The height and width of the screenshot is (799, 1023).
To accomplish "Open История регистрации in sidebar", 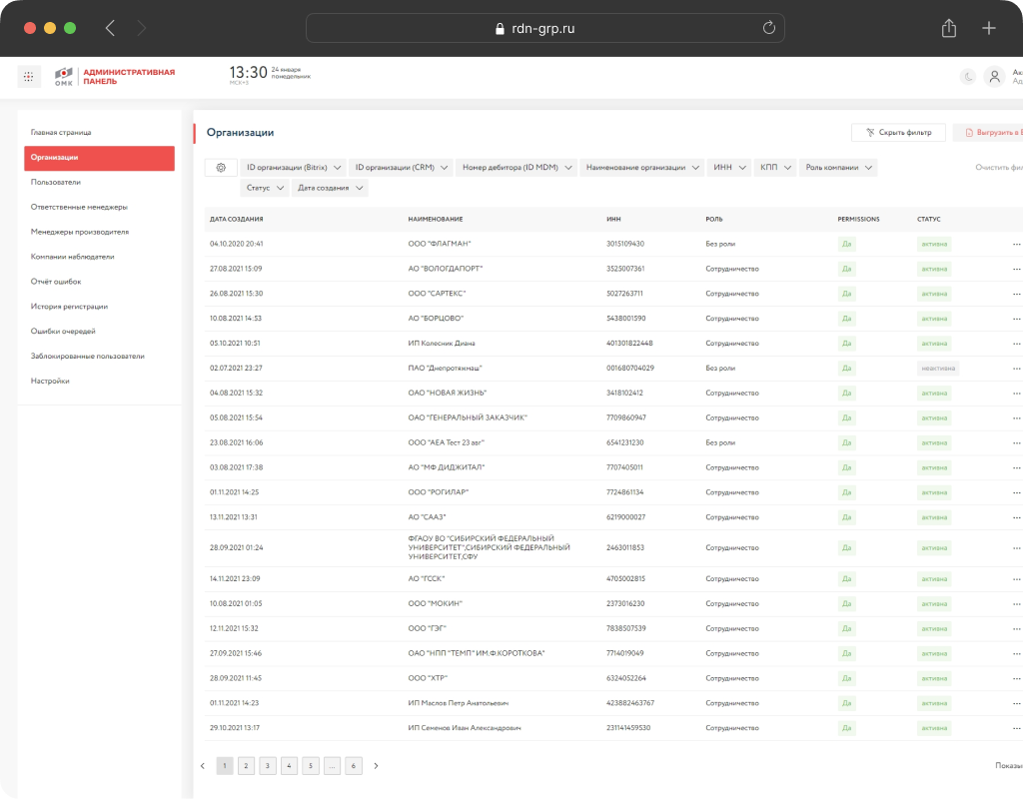I will [x=69, y=307].
